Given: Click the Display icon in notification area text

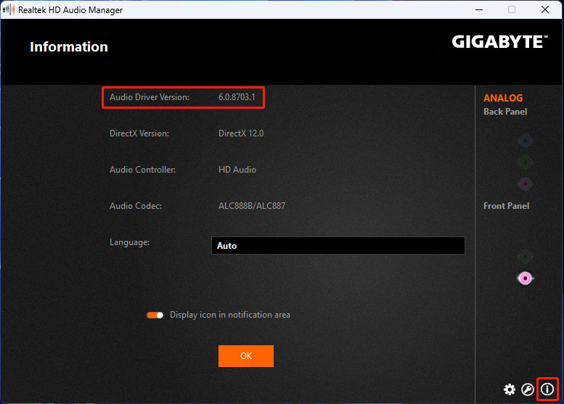Looking at the screenshot, I should pos(230,315).
